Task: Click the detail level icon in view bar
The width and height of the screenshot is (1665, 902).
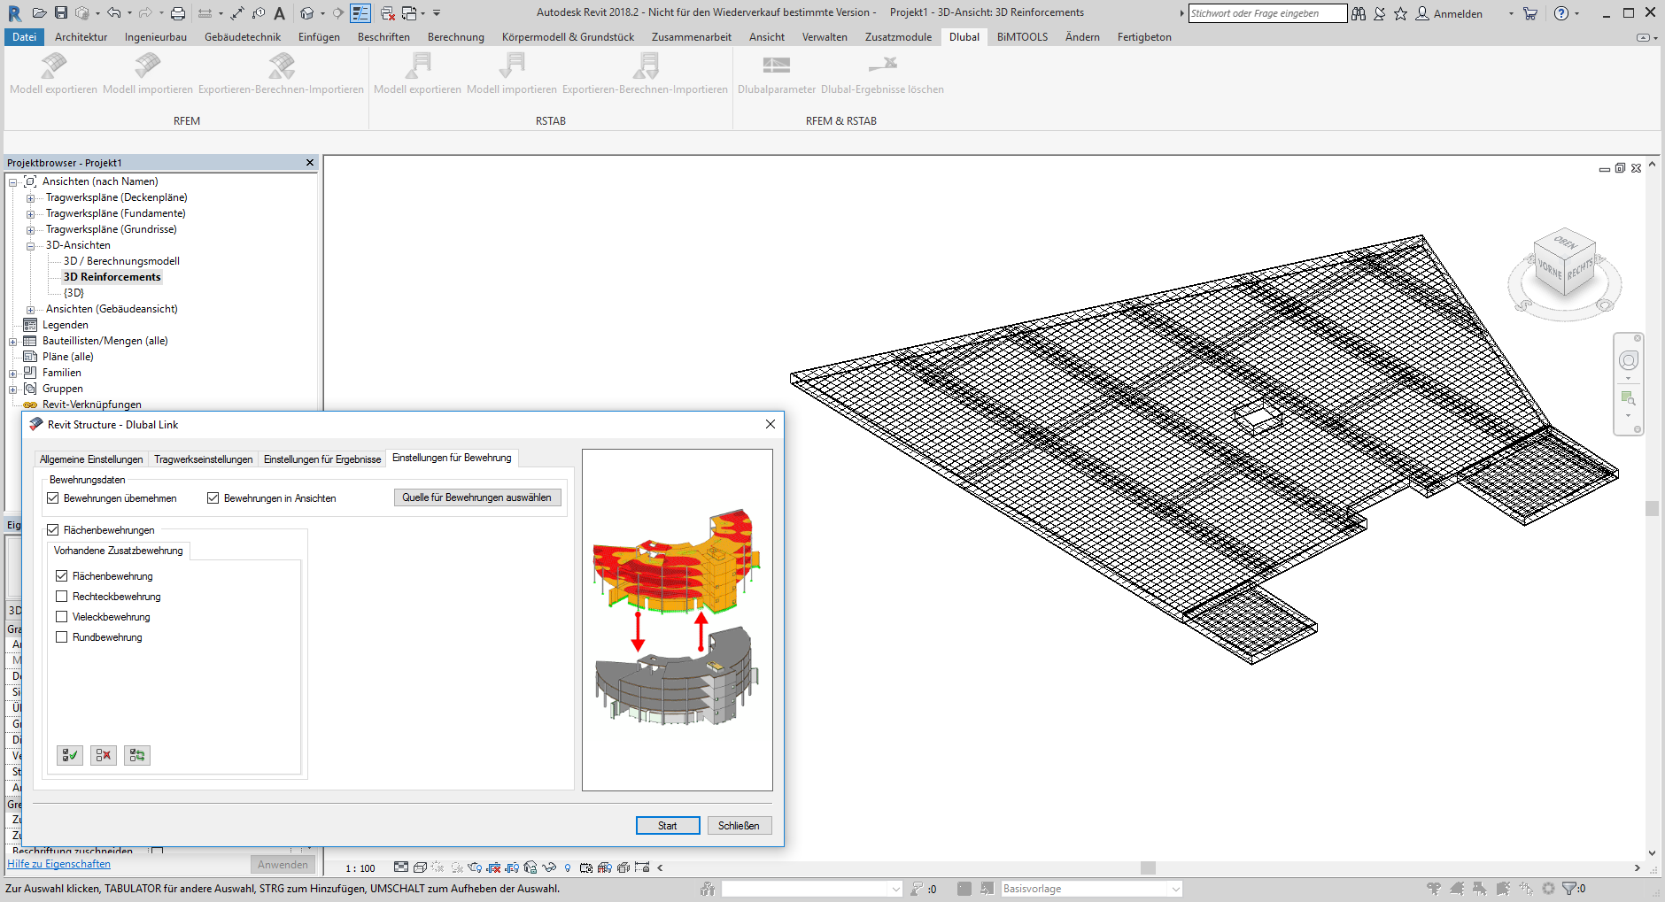Action: point(401,867)
